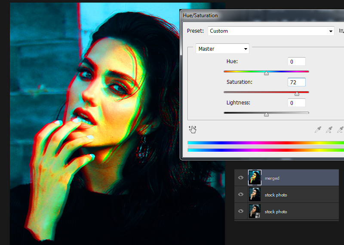Screen dimensions: 344x245
Task: Click the Hue value field
Action: pyautogui.click(x=296, y=61)
